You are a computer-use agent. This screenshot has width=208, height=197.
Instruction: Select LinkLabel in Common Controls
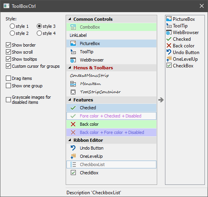[111, 35]
